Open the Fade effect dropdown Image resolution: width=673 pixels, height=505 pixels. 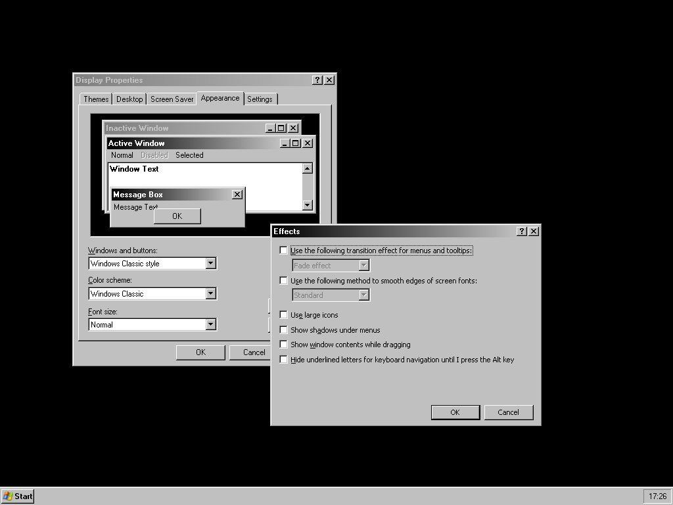click(x=364, y=266)
